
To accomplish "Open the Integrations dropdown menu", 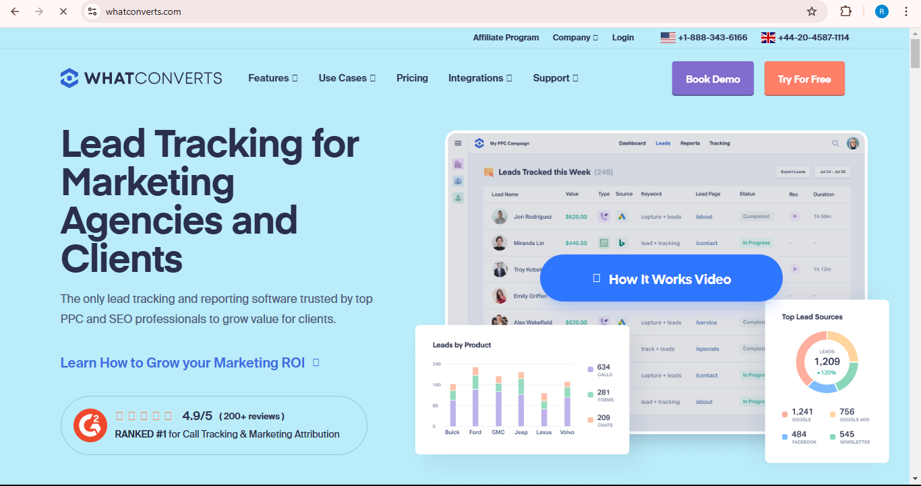I will tap(479, 78).
